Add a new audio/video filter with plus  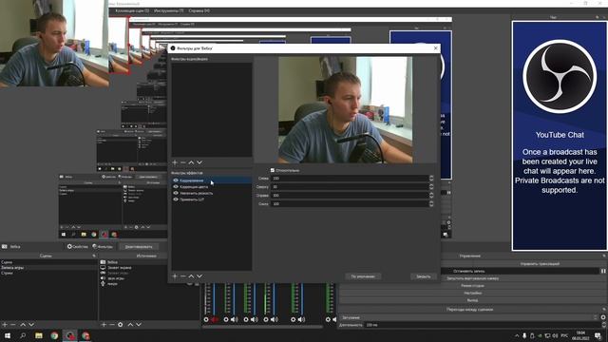coord(175,162)
